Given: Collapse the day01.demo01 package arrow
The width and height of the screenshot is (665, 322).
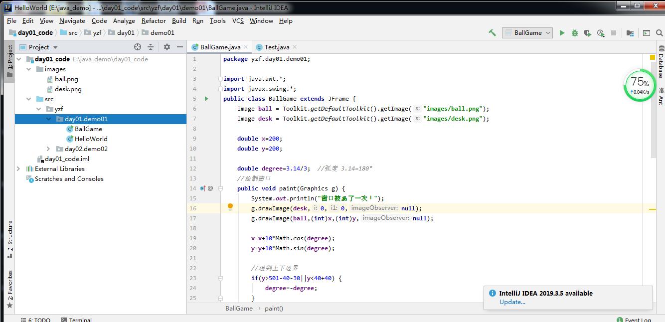Looking at the screenshot, I should point(48,119).
